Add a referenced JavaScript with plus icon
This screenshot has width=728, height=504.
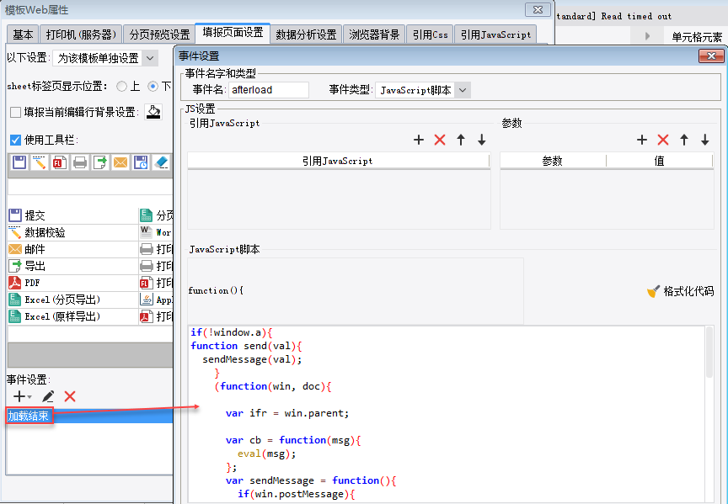click(x=418, y=140)
